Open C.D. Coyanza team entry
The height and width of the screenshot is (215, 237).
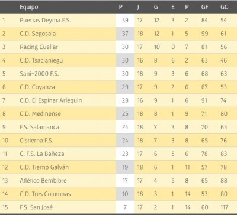point(37,87)
